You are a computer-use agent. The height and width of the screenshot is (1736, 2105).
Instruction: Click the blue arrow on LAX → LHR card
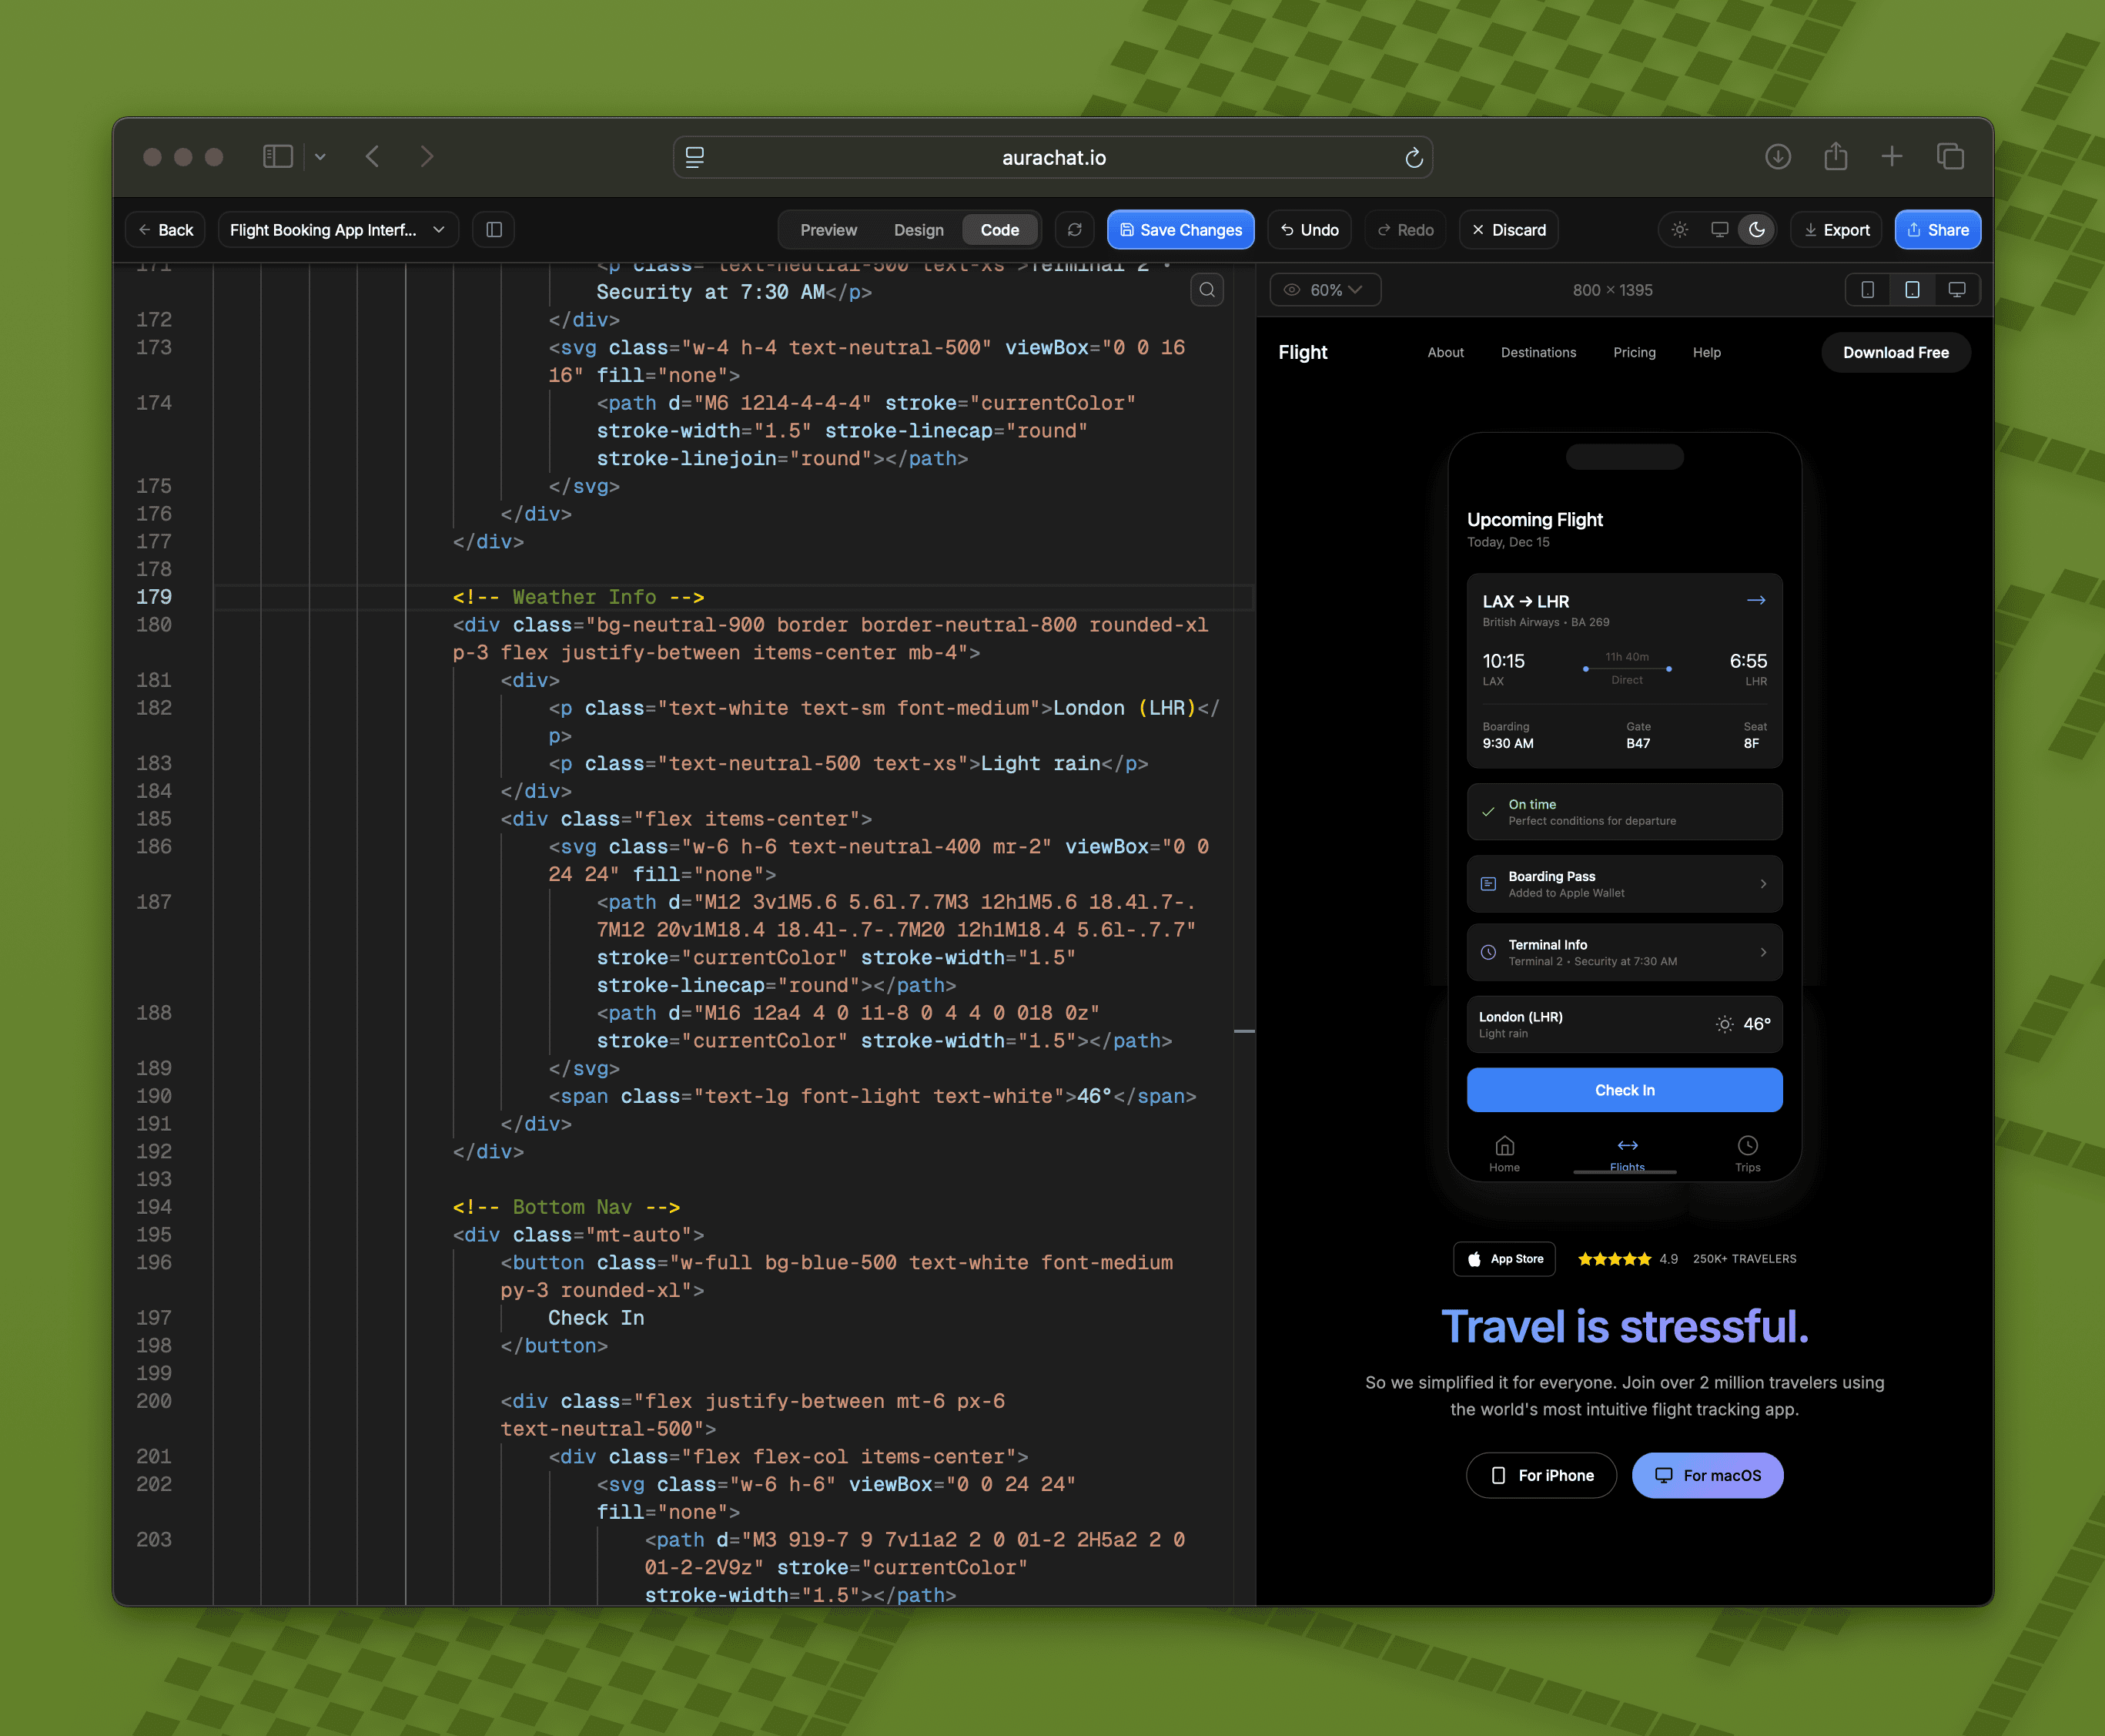1755,601
